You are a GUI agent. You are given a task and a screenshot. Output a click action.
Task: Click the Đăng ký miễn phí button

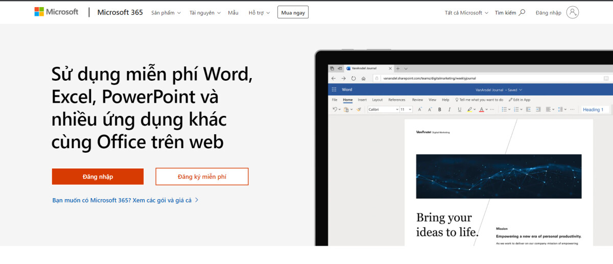202,177
